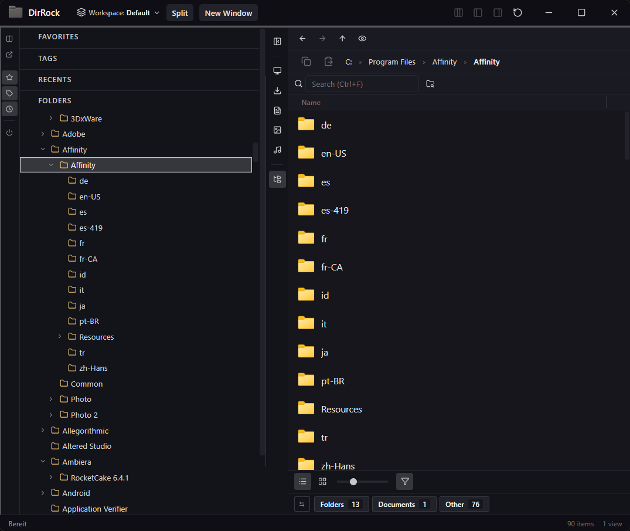Collapse the Affinity folder in the tree
Viewport: 630px width, 531px height.
pos(51,165)
